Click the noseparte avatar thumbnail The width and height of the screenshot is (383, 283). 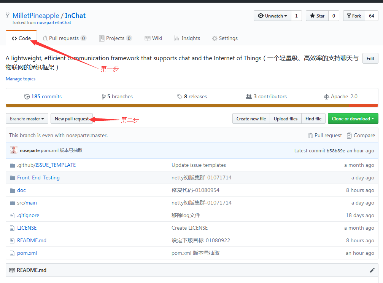tap(14, 150)
